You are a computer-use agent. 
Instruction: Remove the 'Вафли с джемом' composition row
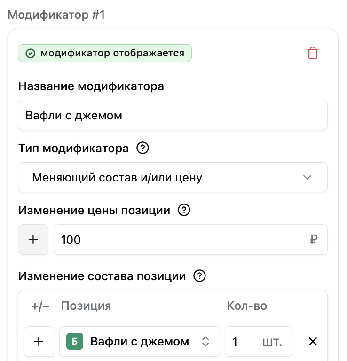(x=313, y=341)
